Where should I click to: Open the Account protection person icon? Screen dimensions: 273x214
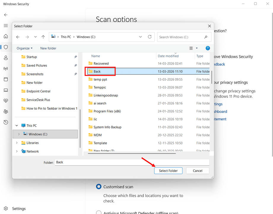tap(6, 58)
